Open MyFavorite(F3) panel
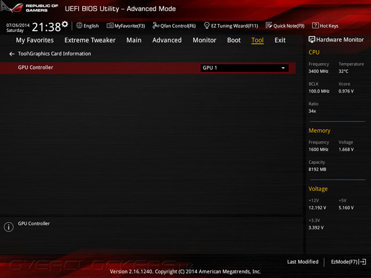The height and width of the screenshot is (278, 371). coord(126,25)
